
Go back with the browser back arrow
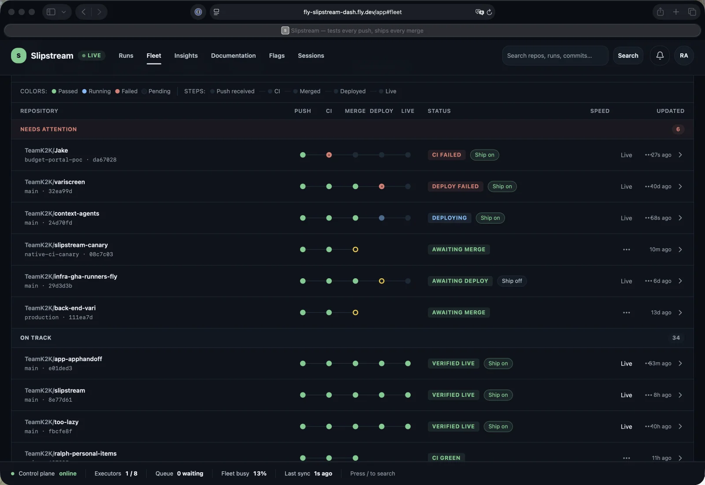point(84,12)
